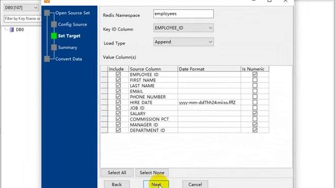Click the Next button

click(156, 184)
